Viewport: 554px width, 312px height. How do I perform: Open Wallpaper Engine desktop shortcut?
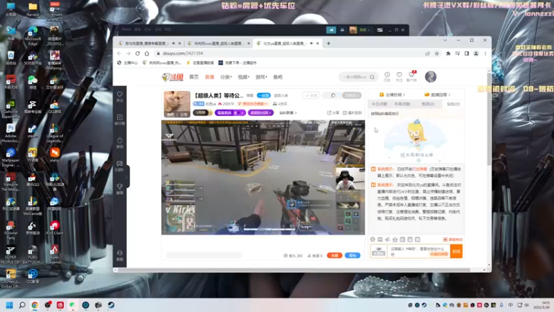coord(10,157)
